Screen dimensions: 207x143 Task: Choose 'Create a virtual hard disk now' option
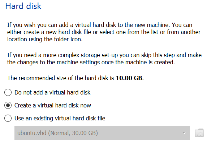[x=48, y=105]
